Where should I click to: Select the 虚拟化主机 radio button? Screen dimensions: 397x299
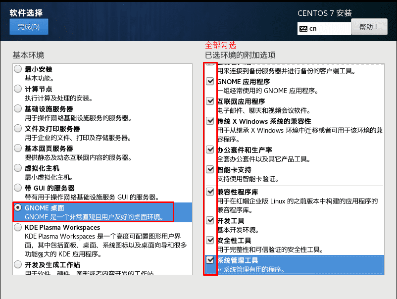point(18,168)
